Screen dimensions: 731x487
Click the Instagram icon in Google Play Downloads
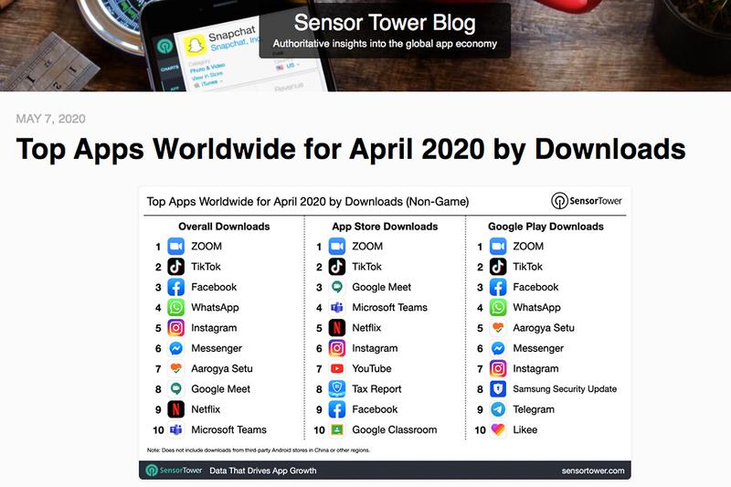coord(498,368)
